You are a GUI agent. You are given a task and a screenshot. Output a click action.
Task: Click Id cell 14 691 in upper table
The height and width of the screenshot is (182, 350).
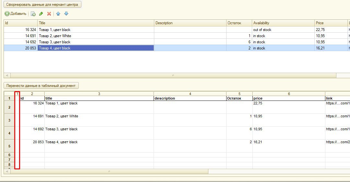tap(20, 36)
